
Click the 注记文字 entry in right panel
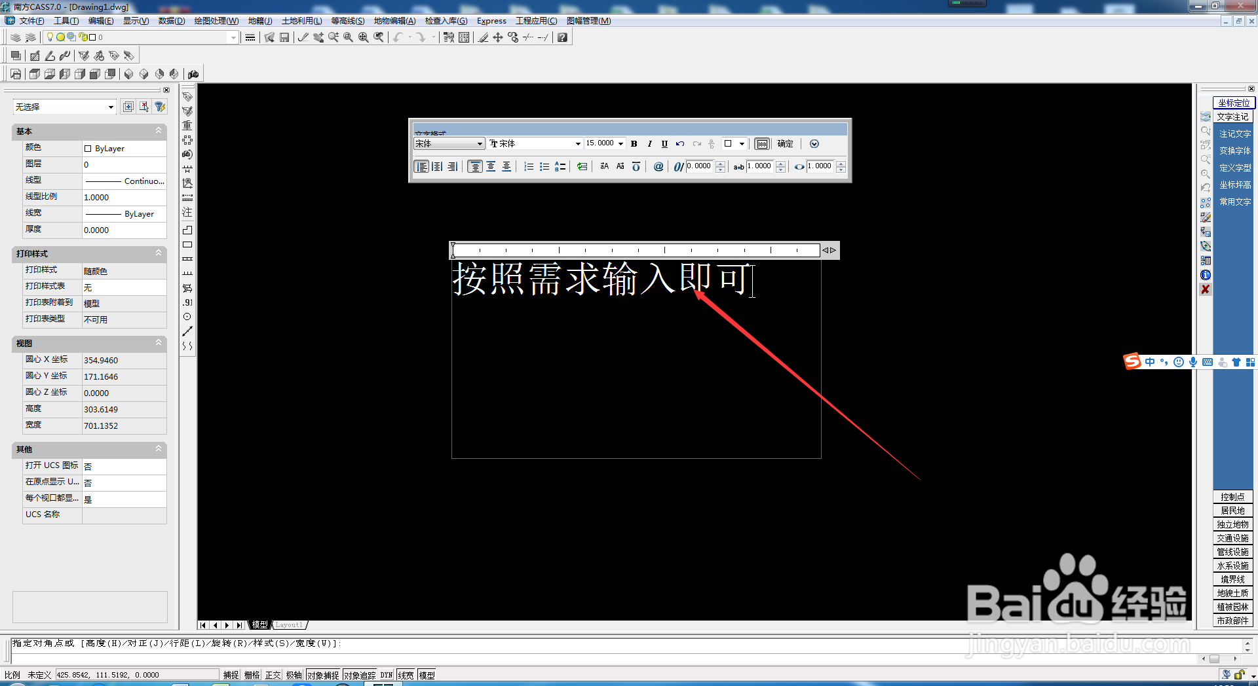coord(1234,134)
